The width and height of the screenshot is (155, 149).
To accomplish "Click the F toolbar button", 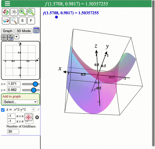I will (x=31, y=21).
